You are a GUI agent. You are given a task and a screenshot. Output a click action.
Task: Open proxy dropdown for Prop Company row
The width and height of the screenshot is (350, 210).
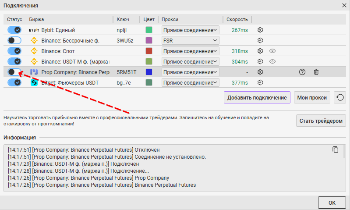[191, 72]
